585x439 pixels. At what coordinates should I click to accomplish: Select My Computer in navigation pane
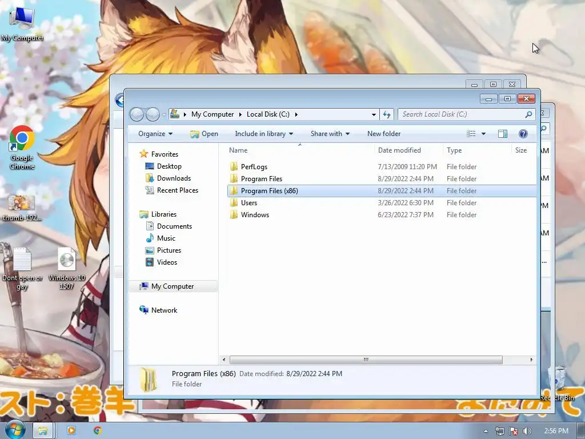[x=173, y=286]
